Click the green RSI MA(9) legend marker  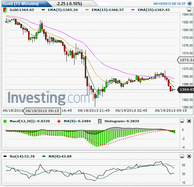44,156
